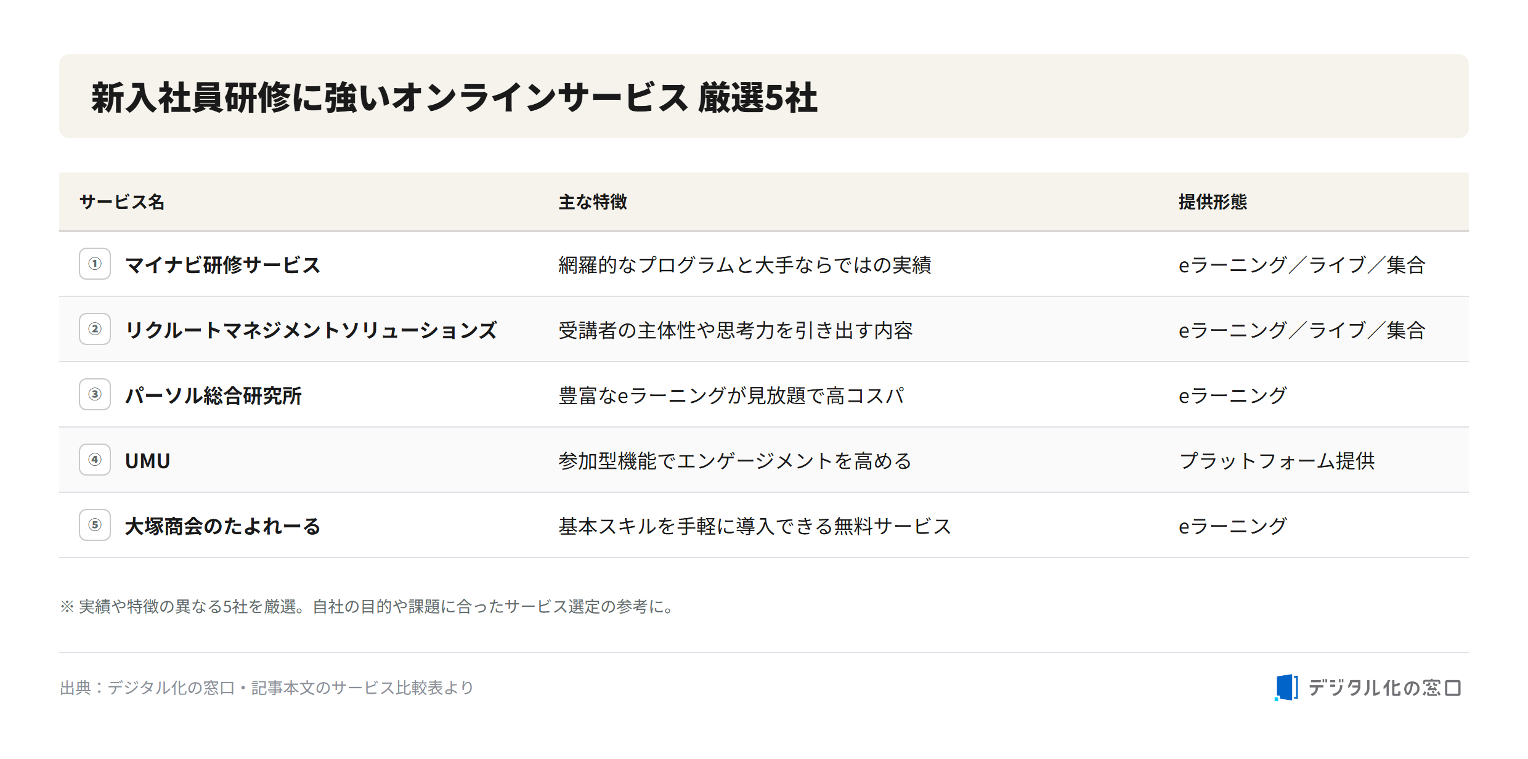This screenshot has width=1528, height=759.
Task: Select the サービス名 column header
Action: pyautogui.click(x=122, y=202)
